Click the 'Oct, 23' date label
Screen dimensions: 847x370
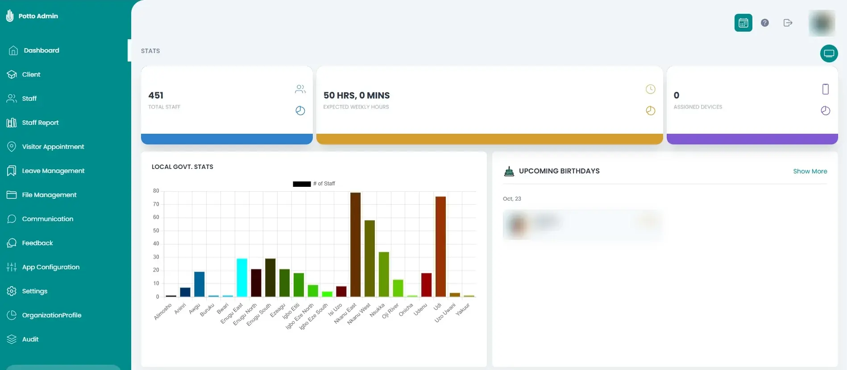pos(512,199)
